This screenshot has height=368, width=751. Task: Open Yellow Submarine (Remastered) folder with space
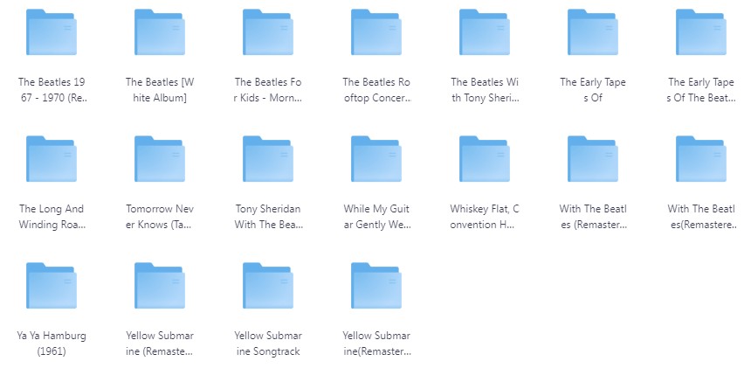click(x=160, y=286)
